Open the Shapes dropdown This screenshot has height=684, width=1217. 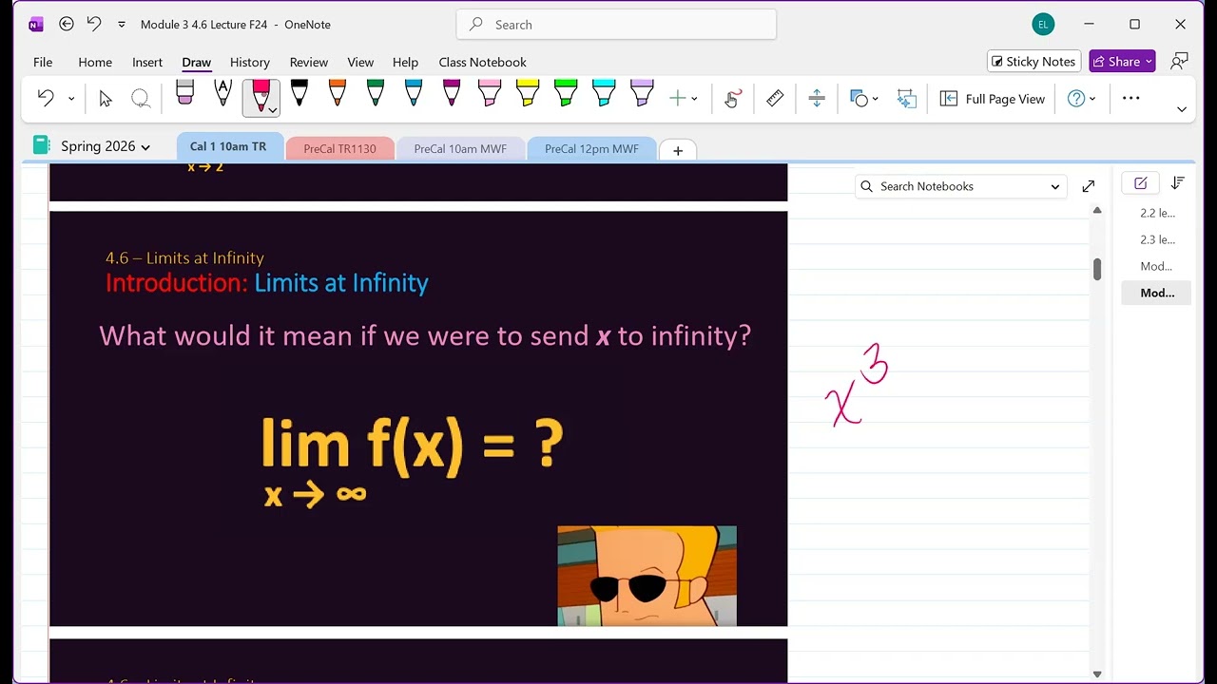point(864,98)
